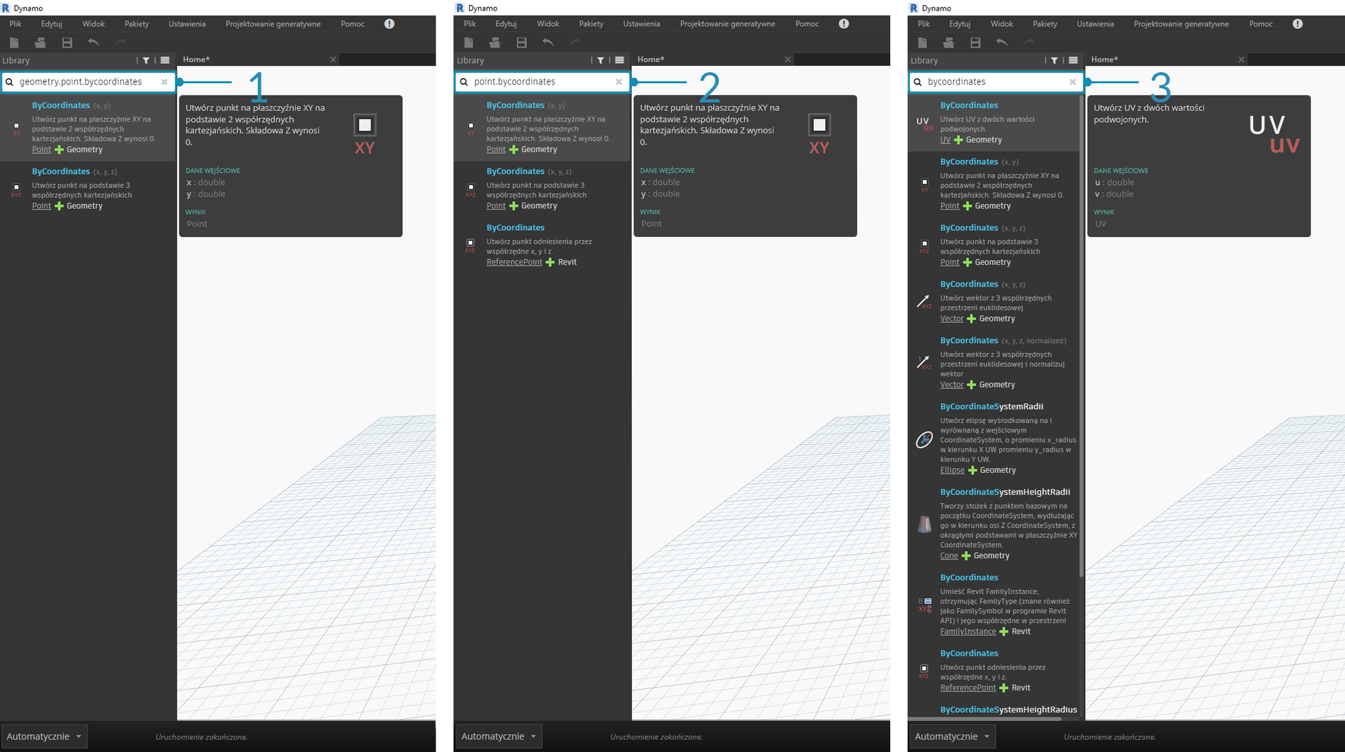Open Automatycznie run mode dropdown in left window
Screen dimensions: 1345x752
[44, 737]
